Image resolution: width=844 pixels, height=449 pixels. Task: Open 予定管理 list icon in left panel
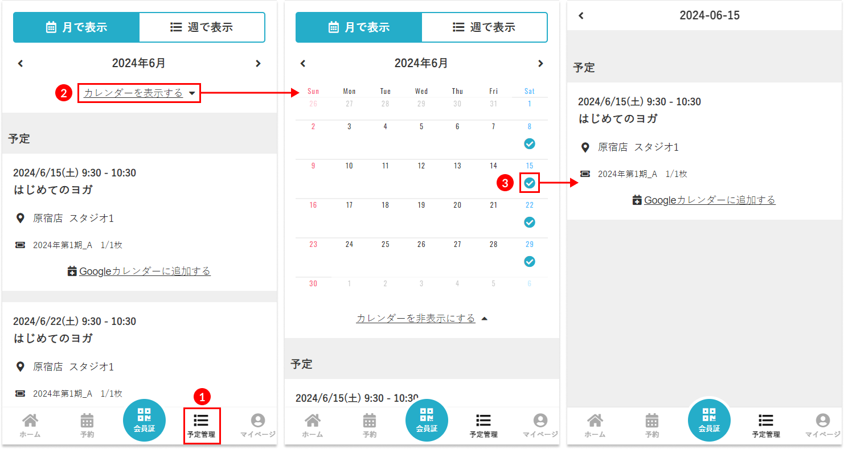pyautogui.click(x=201, y=425)
